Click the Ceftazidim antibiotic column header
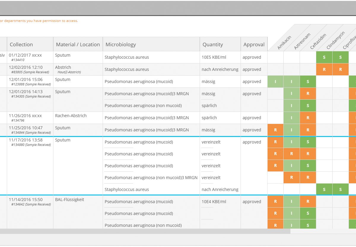This screenshot has width=356, height=247. (318, 42)
